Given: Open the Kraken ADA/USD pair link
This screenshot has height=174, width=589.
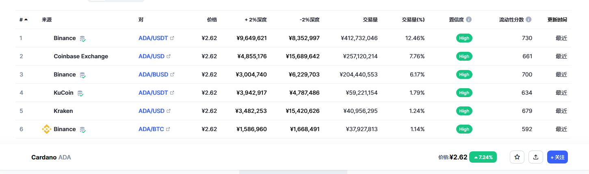Looking at the screenshot, I should 152,111.
